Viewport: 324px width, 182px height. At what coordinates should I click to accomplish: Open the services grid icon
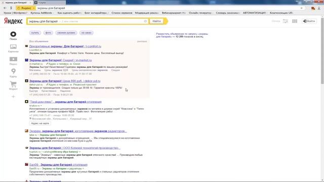(295, 21)
